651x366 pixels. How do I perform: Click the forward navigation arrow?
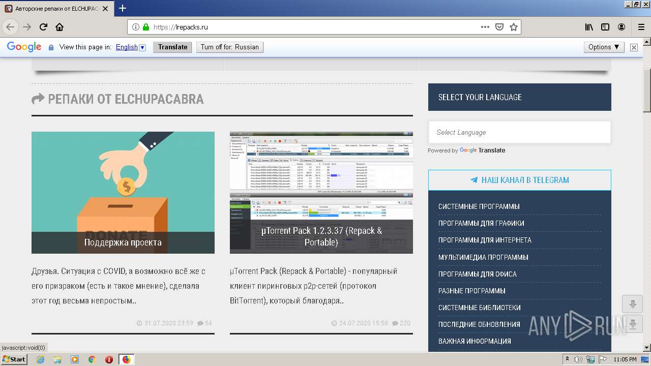click(27, 27)
